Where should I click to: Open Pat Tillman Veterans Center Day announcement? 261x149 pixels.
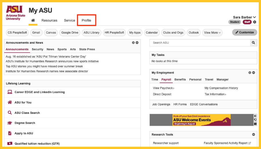tap(46, 57)
